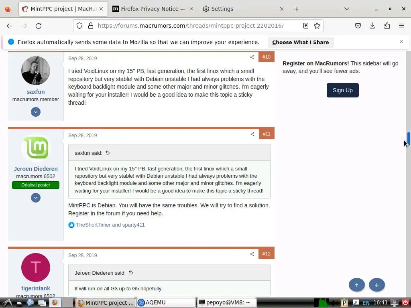411x308 pixels.
Task: Dismiss the Firefox data notification bar
Action: pyautogui.click(x=401, y=42)
